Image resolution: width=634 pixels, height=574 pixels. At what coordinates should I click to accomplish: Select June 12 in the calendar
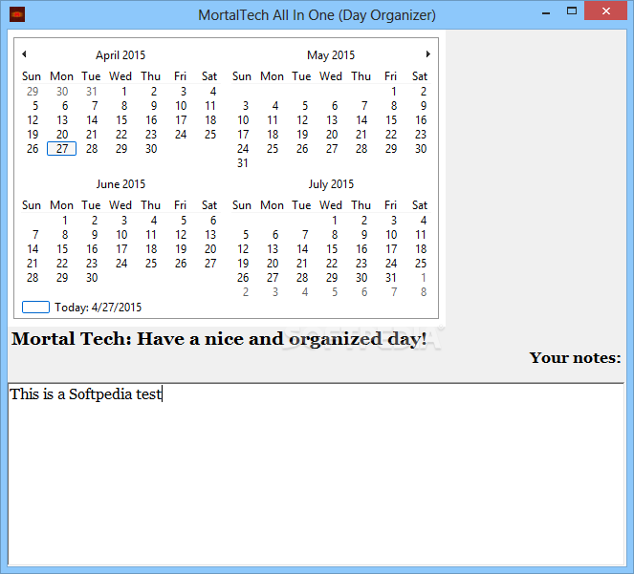click(x=181, y=235)
